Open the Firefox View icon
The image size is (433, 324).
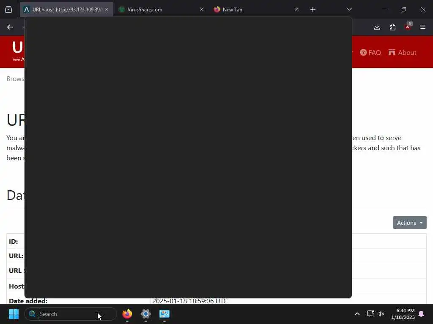point(8,9)
